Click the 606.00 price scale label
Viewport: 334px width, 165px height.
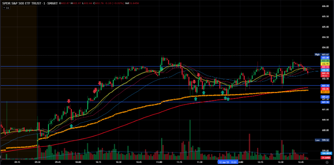(x=325, y=6)
